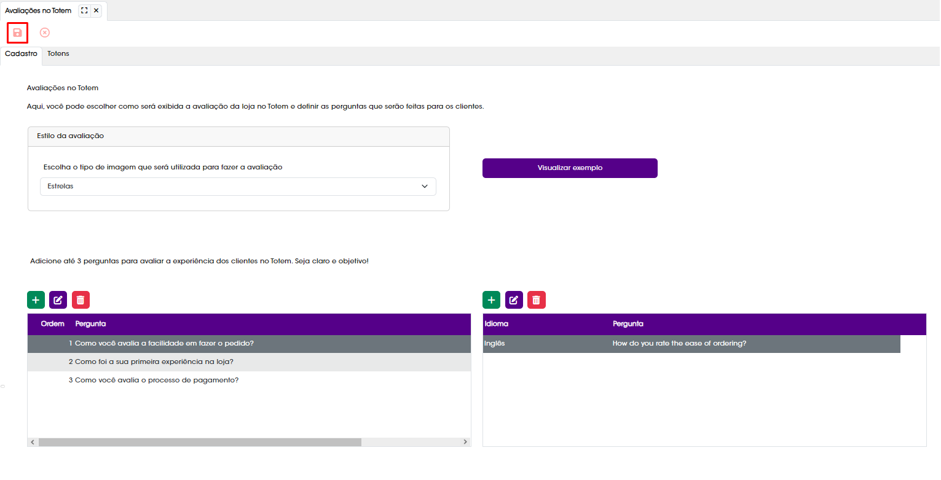Open the Estrelas image type dropdown
Viewport: 941px width, 480px height.
click(x=238, y=187)
